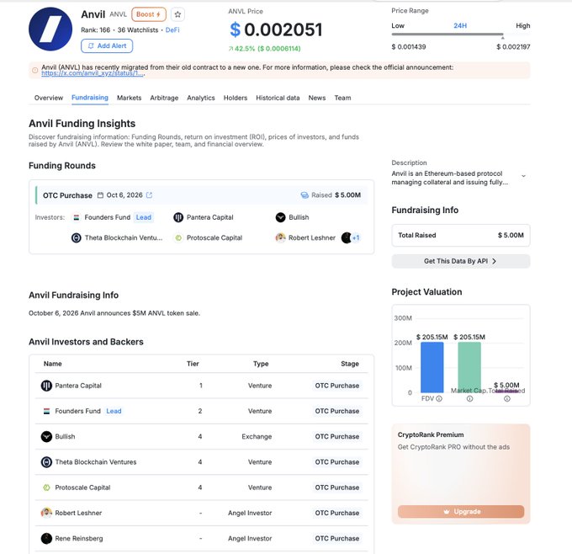Image resolution: width=572 pixels, height=554 pixels.
Task: Click the Founders Fund logo in the Funding Rounds card
Action: click(x=77, y=217)
